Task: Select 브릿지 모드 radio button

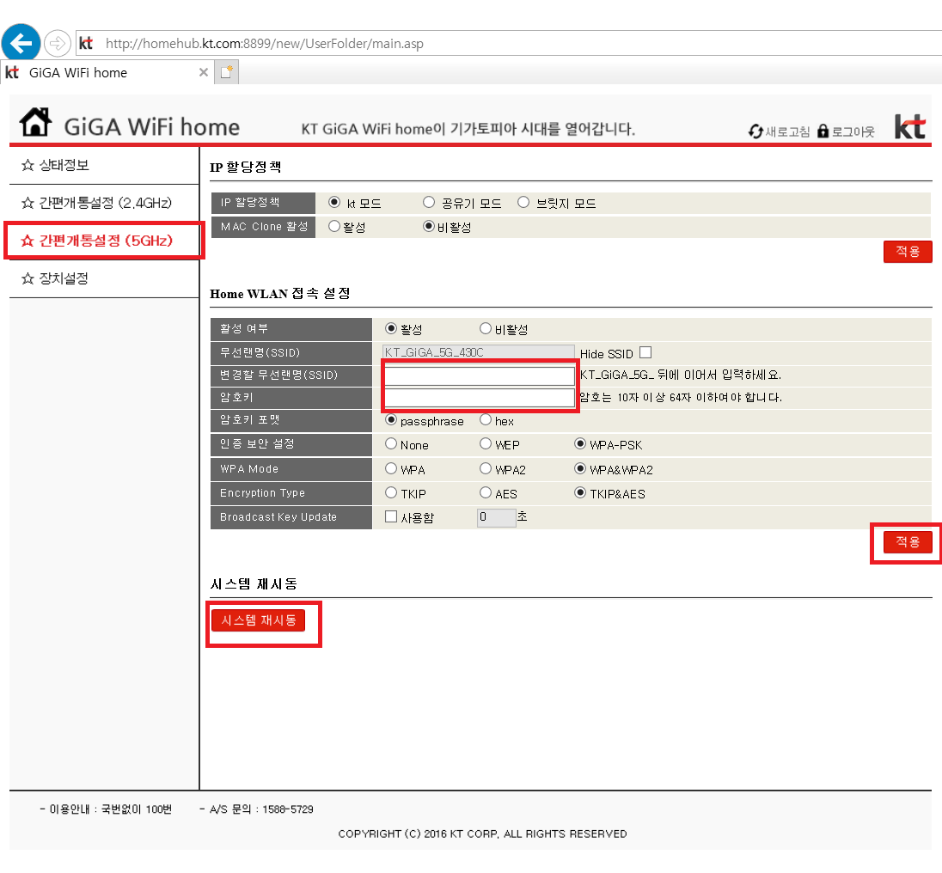Action: (x=523, y=202)
